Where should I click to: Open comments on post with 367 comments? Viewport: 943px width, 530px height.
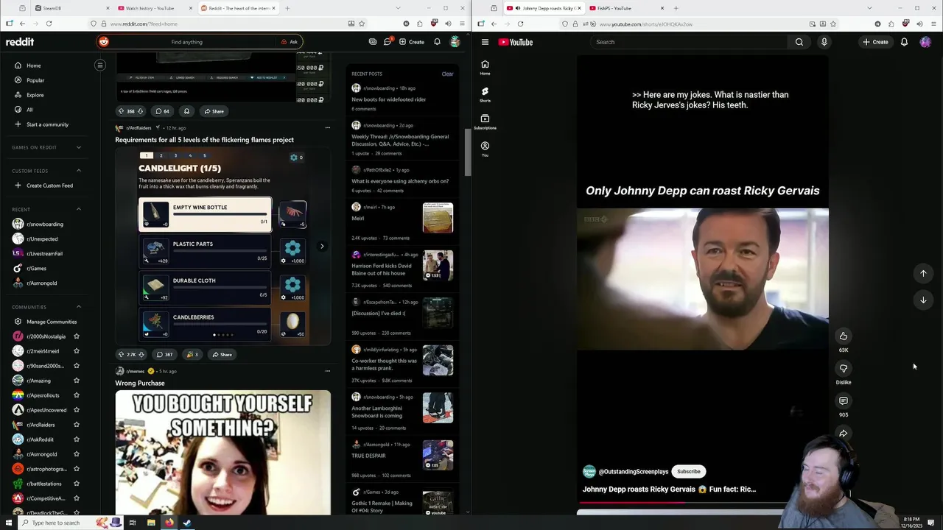pos(164,354)
